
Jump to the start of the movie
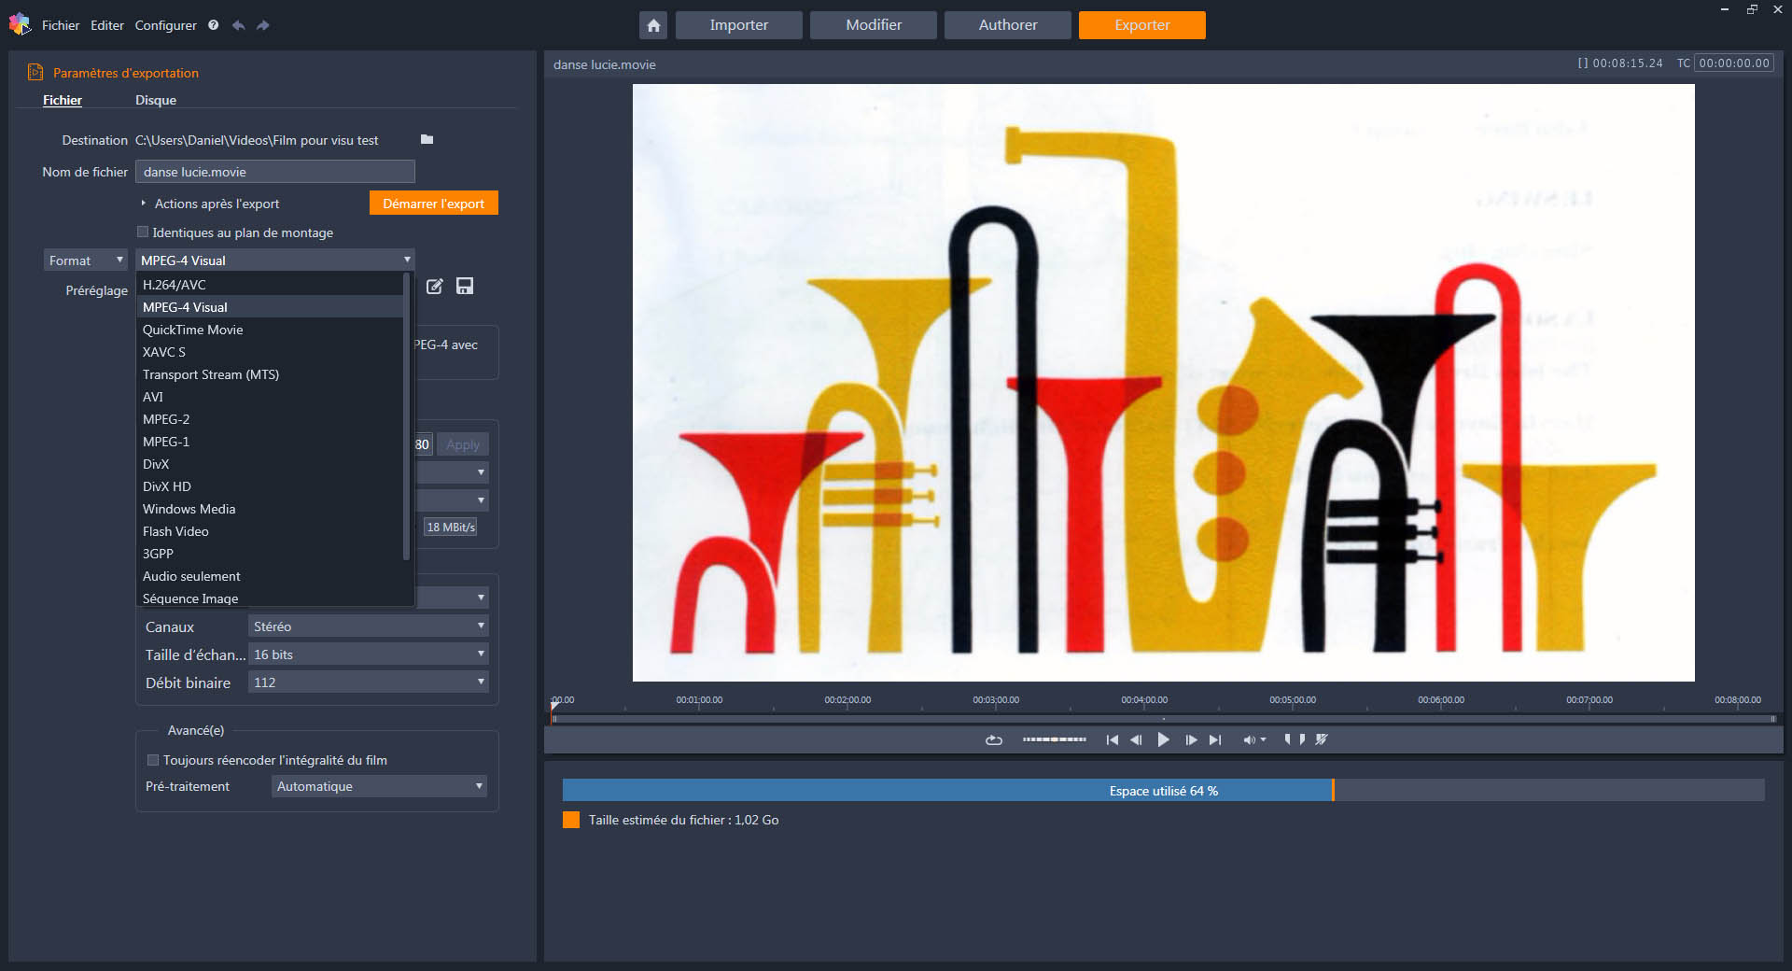point(1112,739)
